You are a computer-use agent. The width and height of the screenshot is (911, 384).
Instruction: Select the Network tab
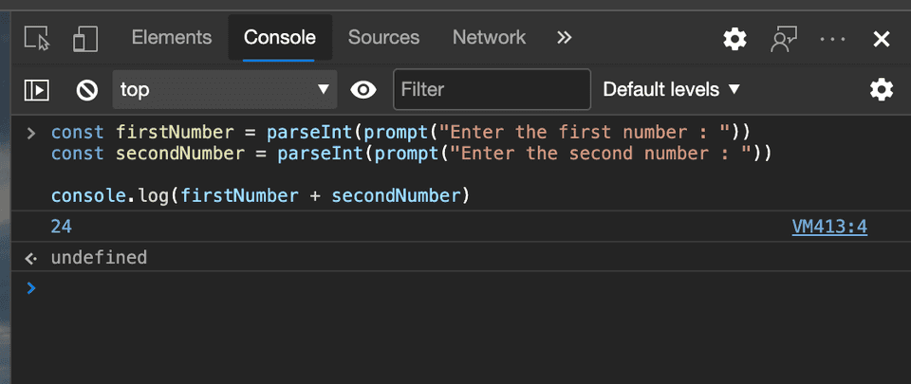tap(489, 38)
